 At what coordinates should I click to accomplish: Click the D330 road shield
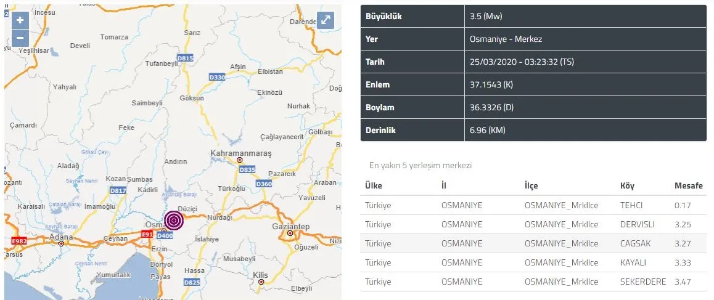pos(216,77)
